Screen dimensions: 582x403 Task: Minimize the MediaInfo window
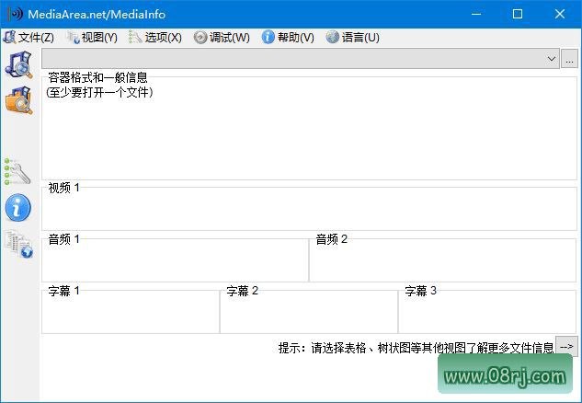pos(476,14)
